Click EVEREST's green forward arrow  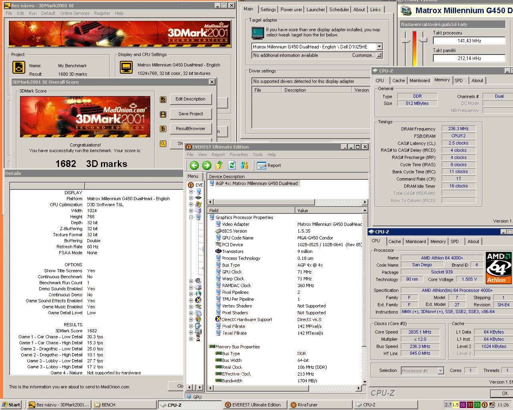[x=206, y=165]
